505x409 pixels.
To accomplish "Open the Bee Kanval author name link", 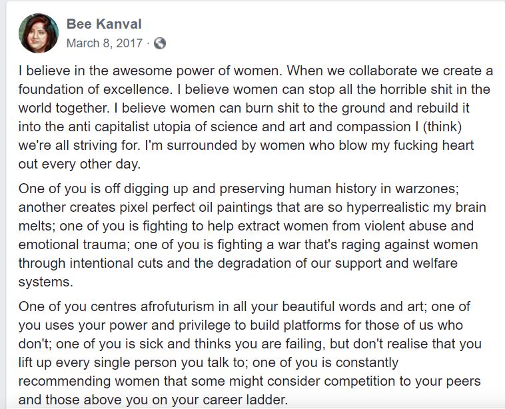I will [x=104, y=25].
